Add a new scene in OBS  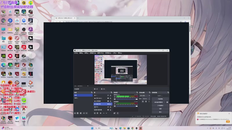click(x=75, y=113)
